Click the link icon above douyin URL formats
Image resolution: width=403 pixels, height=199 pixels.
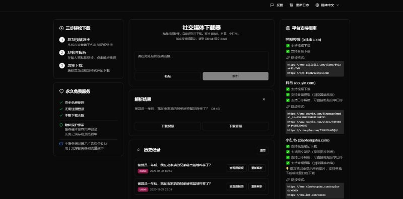pos(288,107)
